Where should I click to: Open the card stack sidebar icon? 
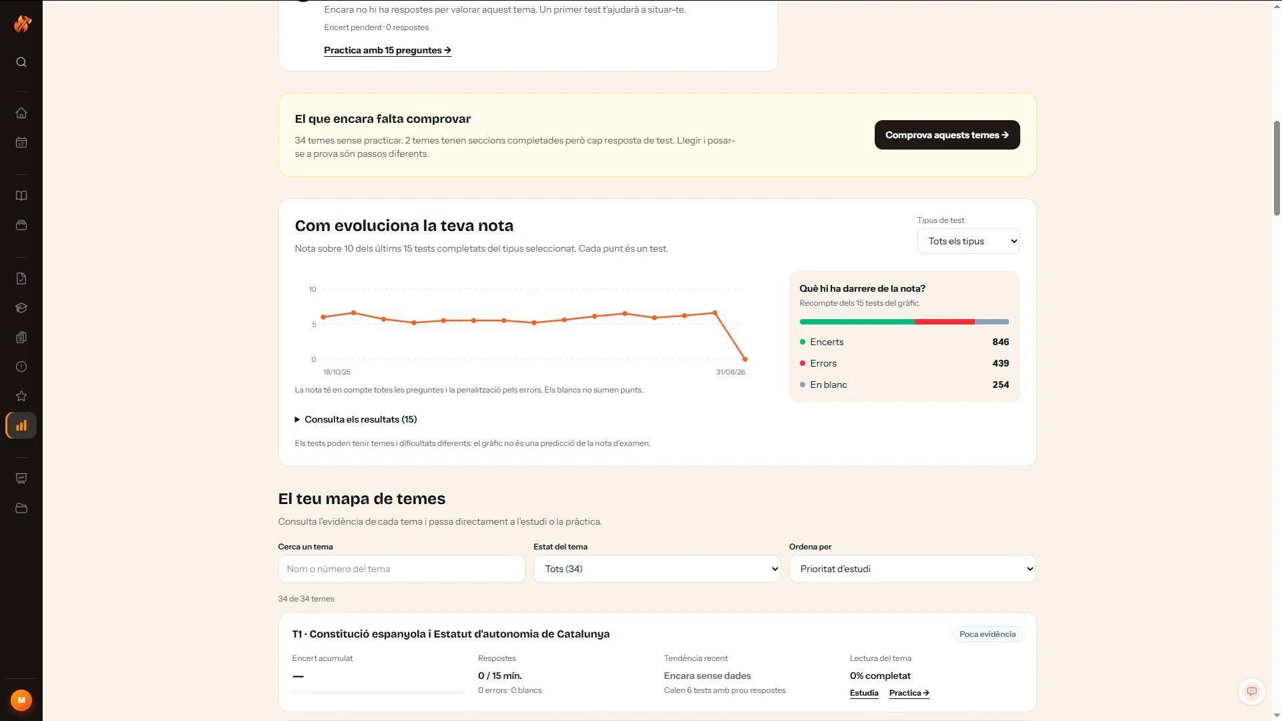[21, 225]
